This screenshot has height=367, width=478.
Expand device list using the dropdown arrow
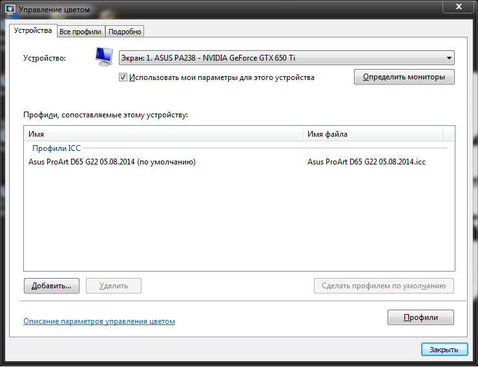click(449, 58)
